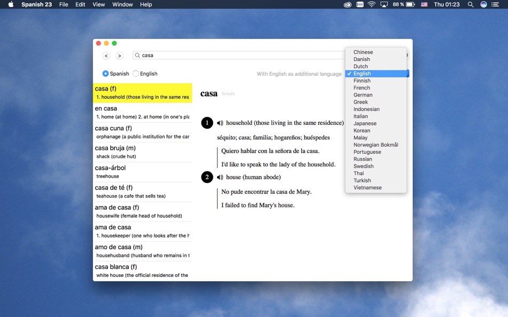Click the US flag input source icon

coord(424,4)
